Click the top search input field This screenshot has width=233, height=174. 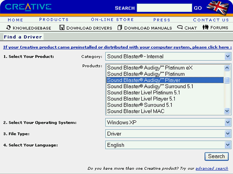pyautogui.click(x=164, y=8)
